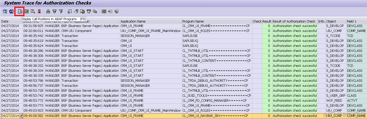
Task: Click the time cell 09:48:35:442
Action: point(33,36)
